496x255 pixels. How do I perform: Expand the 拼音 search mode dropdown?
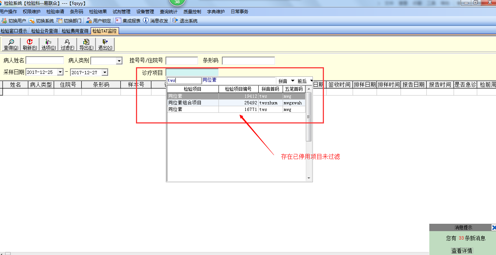(x=293, y=81)
